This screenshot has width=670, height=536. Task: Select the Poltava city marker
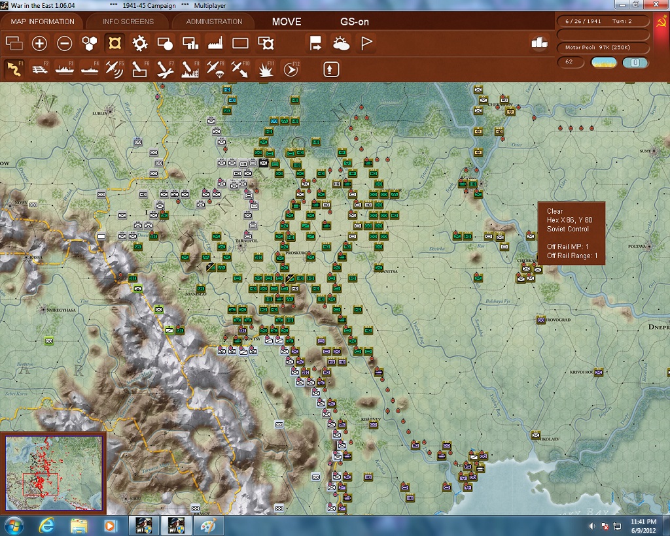point(650,246)
